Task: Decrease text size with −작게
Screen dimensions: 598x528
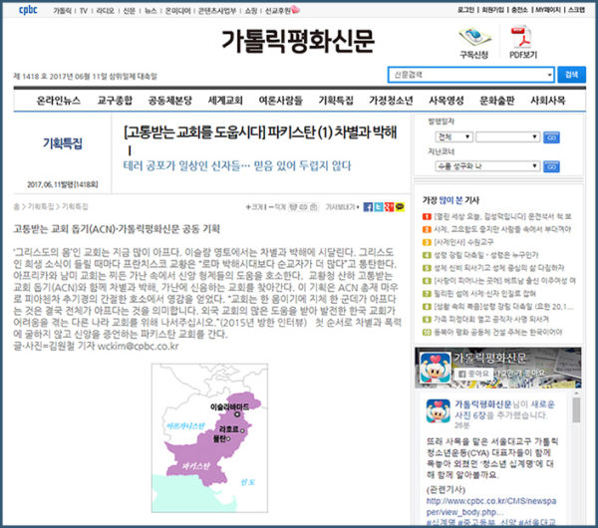Action: coord(277,207)
